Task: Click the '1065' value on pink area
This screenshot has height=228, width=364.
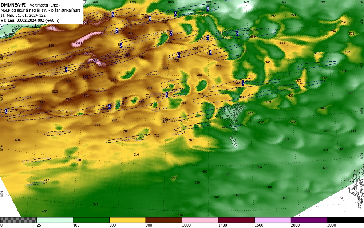Action: coord(79,43)
